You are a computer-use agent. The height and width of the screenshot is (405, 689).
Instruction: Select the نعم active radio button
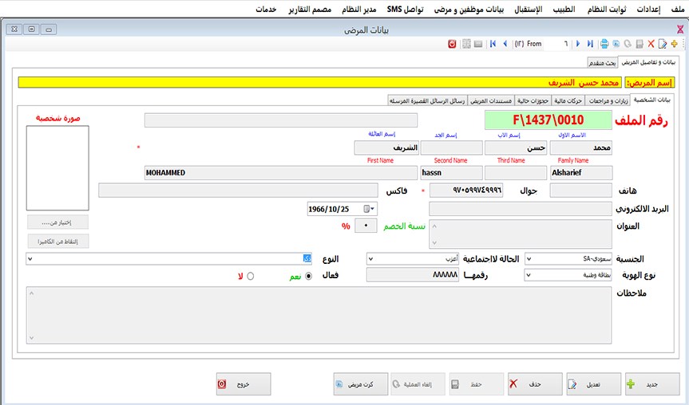(x=308, y=276)
